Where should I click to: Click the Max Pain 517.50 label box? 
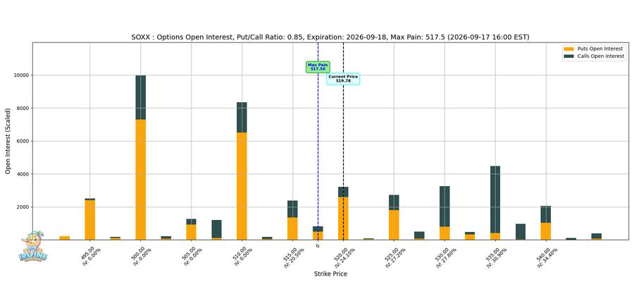tap(318, 67)
